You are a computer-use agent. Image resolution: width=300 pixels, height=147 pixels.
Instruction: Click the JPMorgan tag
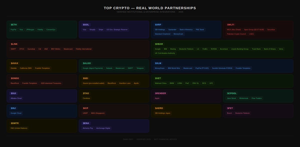pos(30,30)
